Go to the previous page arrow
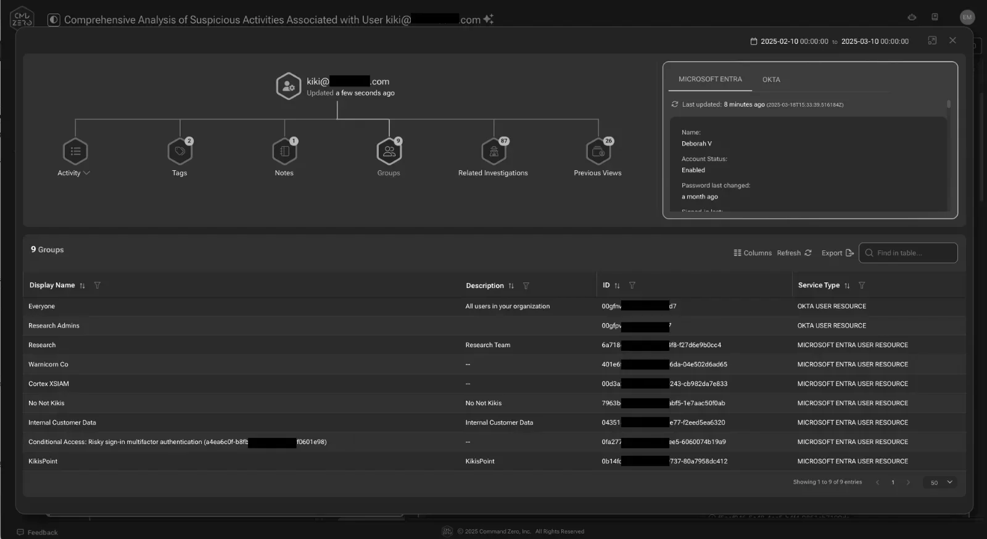 point(877,482)
